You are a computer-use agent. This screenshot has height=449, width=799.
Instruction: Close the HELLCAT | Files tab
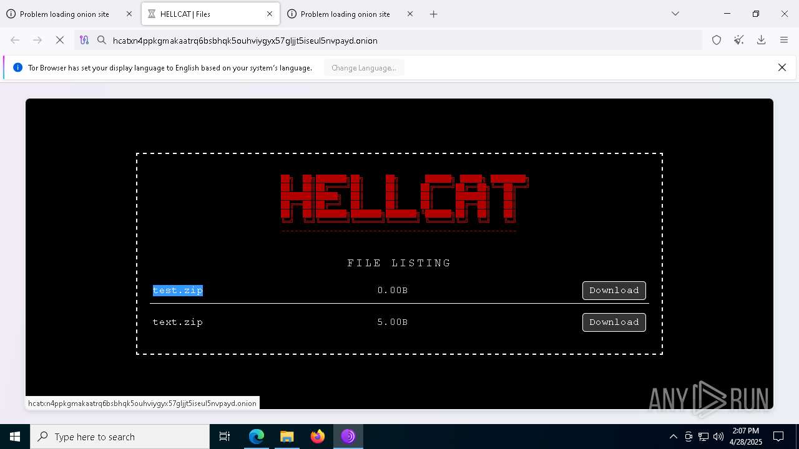point(270,14)
